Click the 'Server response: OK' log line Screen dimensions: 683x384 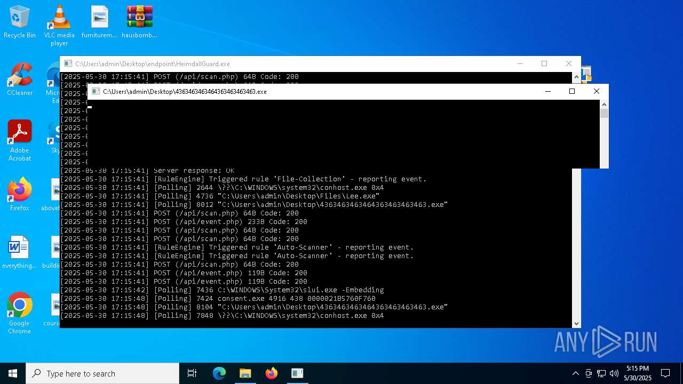coord(147,171)
